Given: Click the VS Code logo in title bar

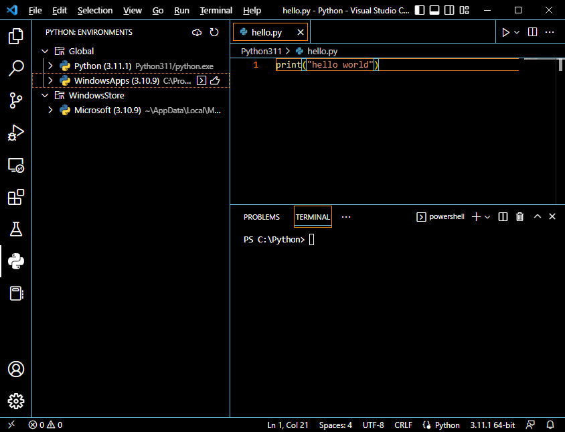Looking at the screenshot, I should [12, 10].
